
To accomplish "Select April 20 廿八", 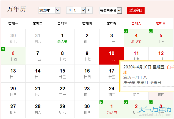I will click(x=13, y=91).
